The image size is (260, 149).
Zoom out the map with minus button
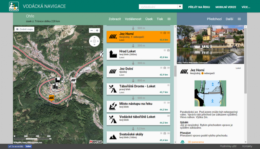[92, 30]
